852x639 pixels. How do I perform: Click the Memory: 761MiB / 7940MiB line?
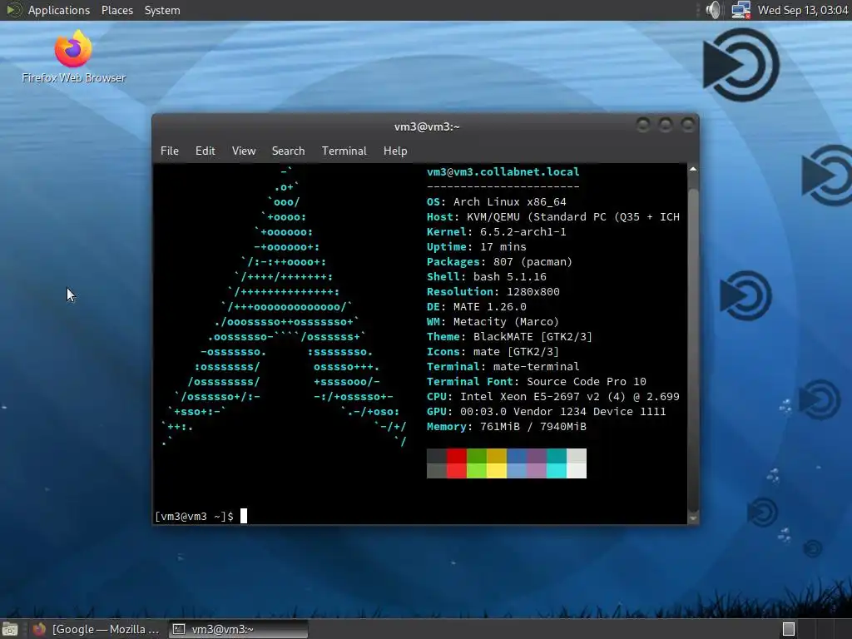(x=507, y=427)
